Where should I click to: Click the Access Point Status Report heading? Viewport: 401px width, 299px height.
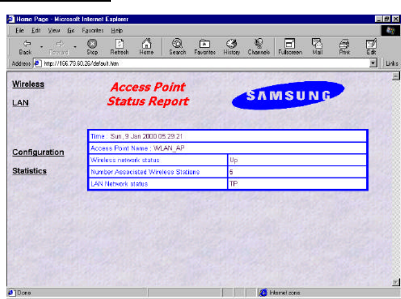pyautogui.click(x=148, y=94)
